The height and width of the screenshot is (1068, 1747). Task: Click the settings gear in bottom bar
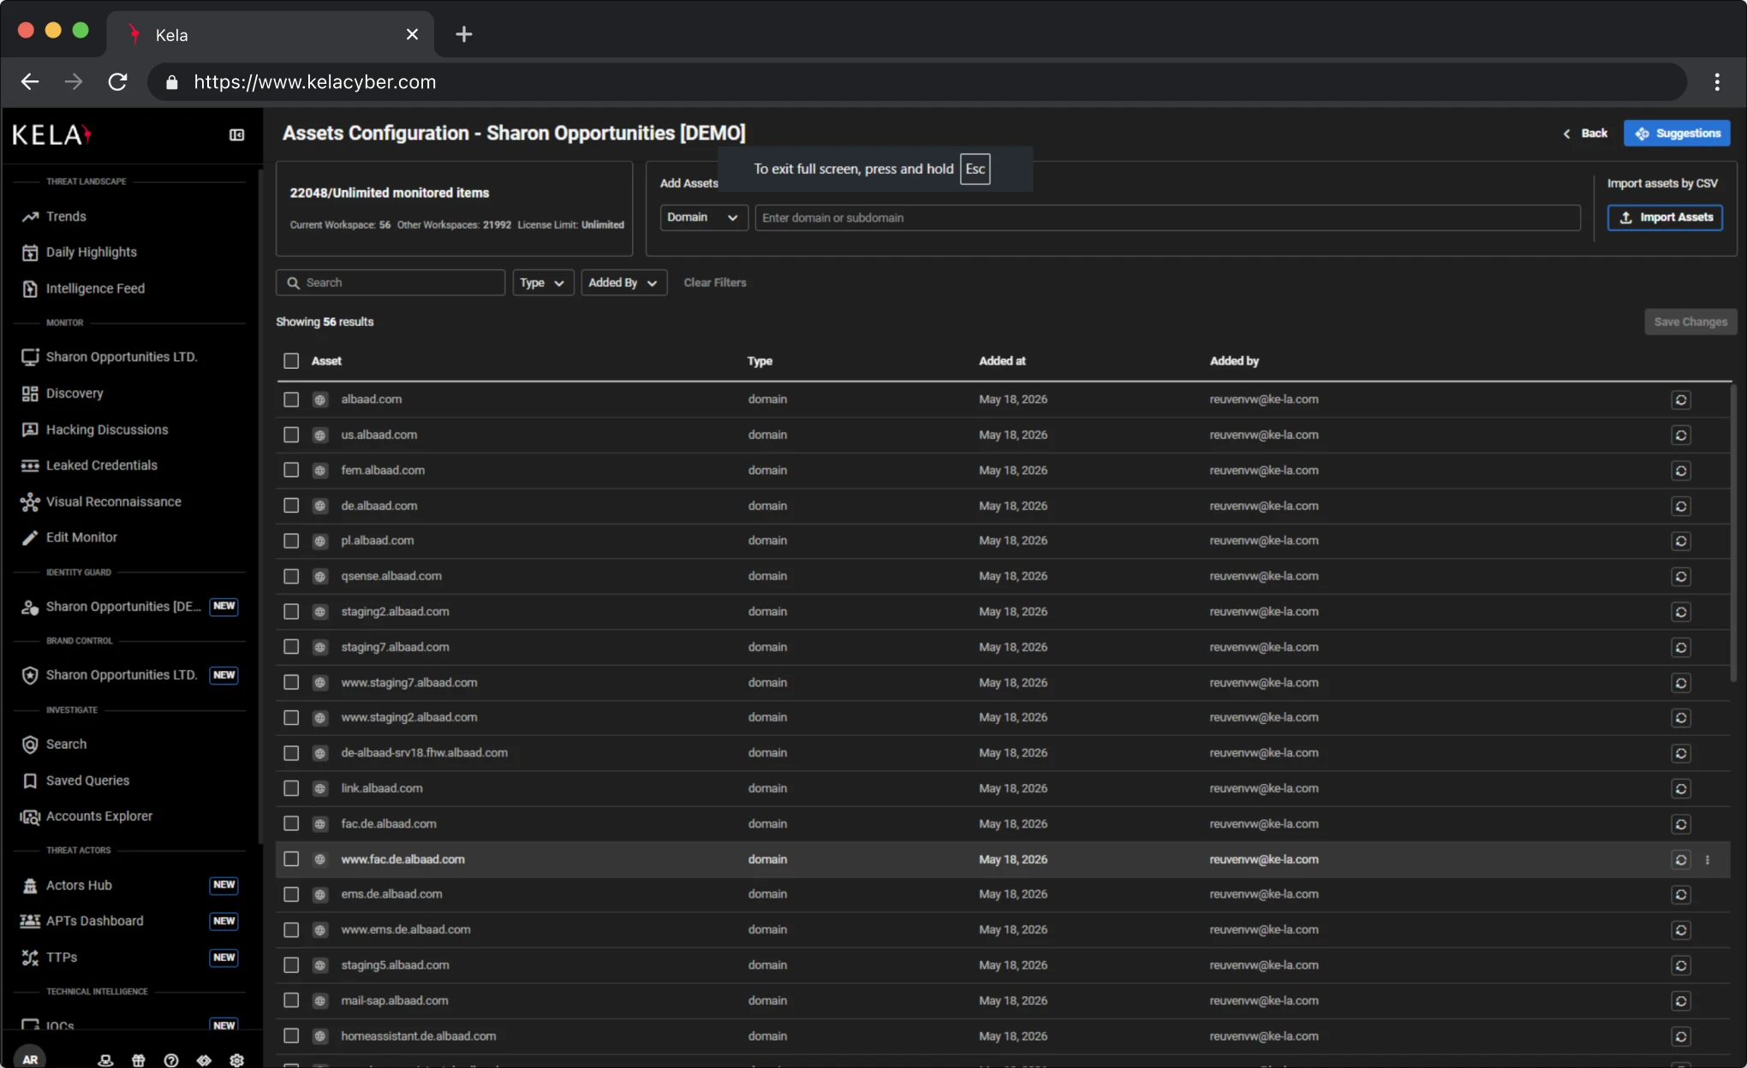point(236,1060)
